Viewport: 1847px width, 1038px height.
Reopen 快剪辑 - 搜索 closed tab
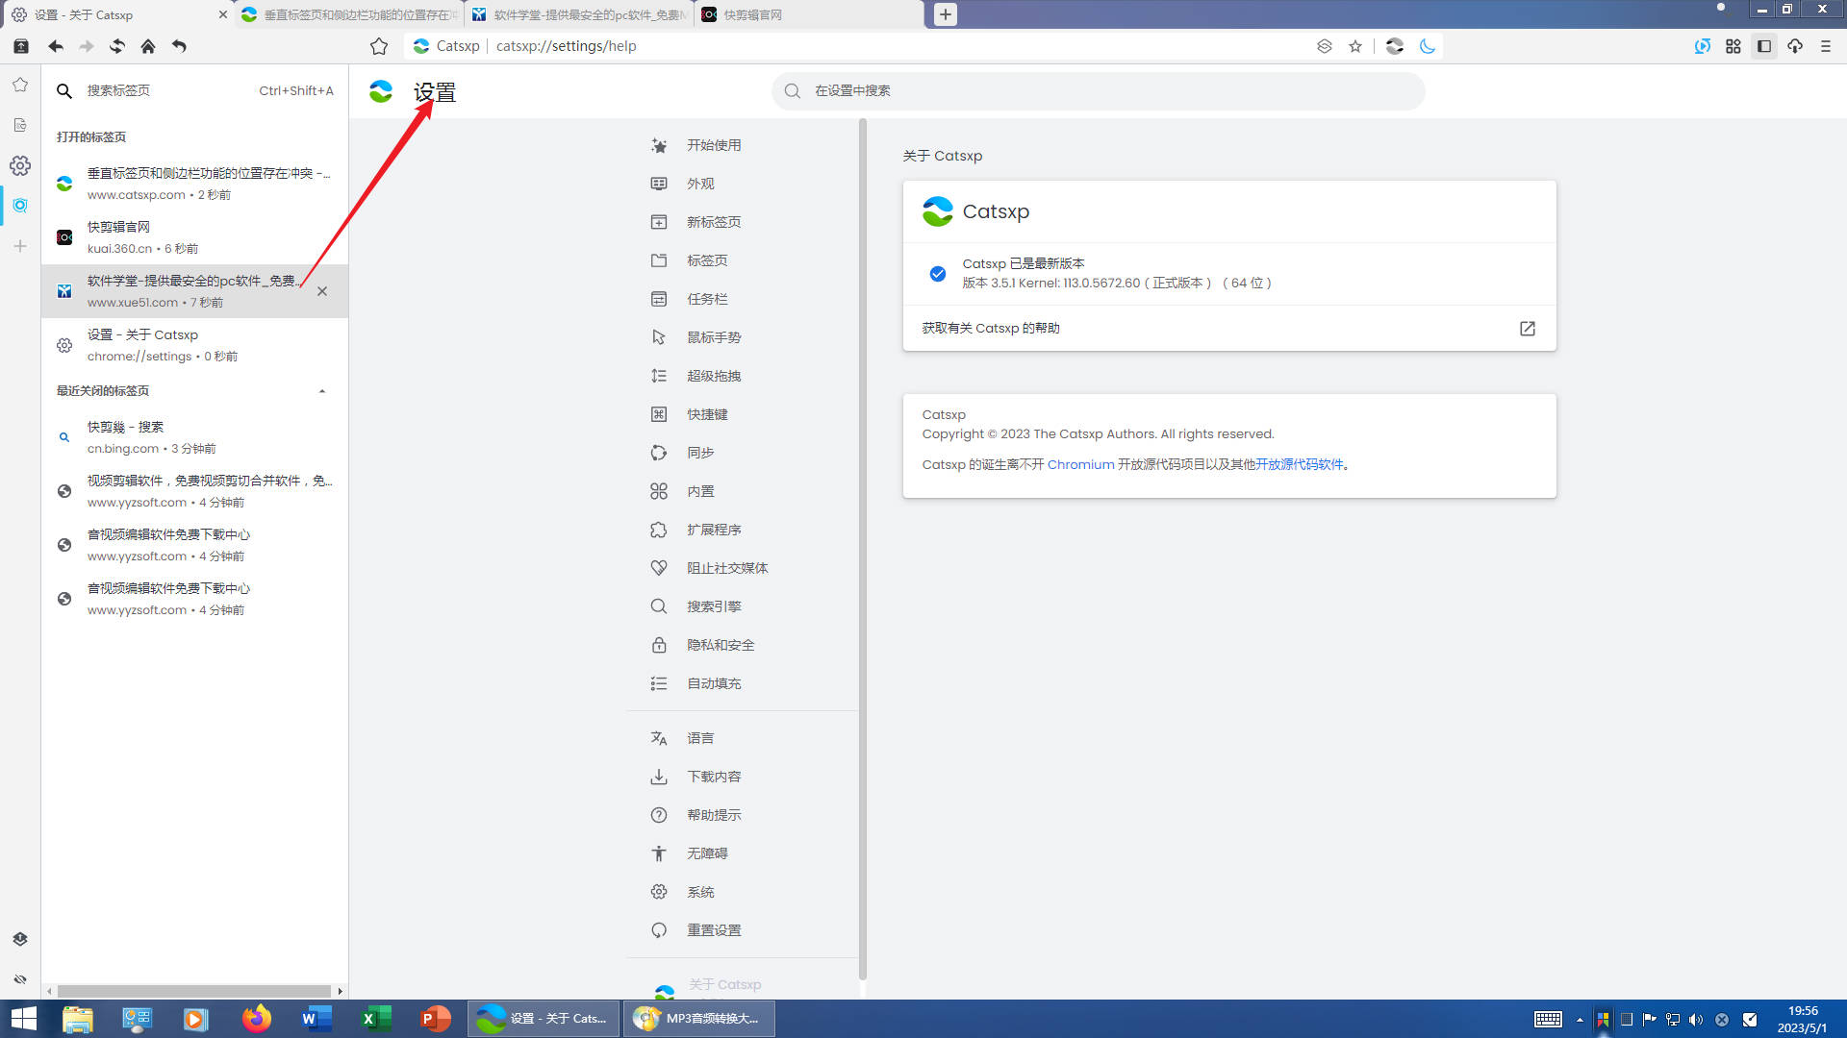click(194, 437)
